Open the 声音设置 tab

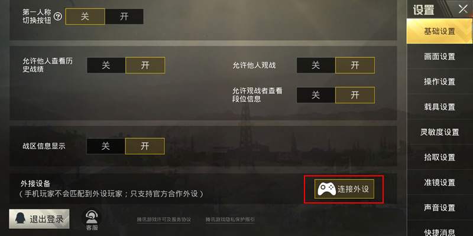point(439,208)
